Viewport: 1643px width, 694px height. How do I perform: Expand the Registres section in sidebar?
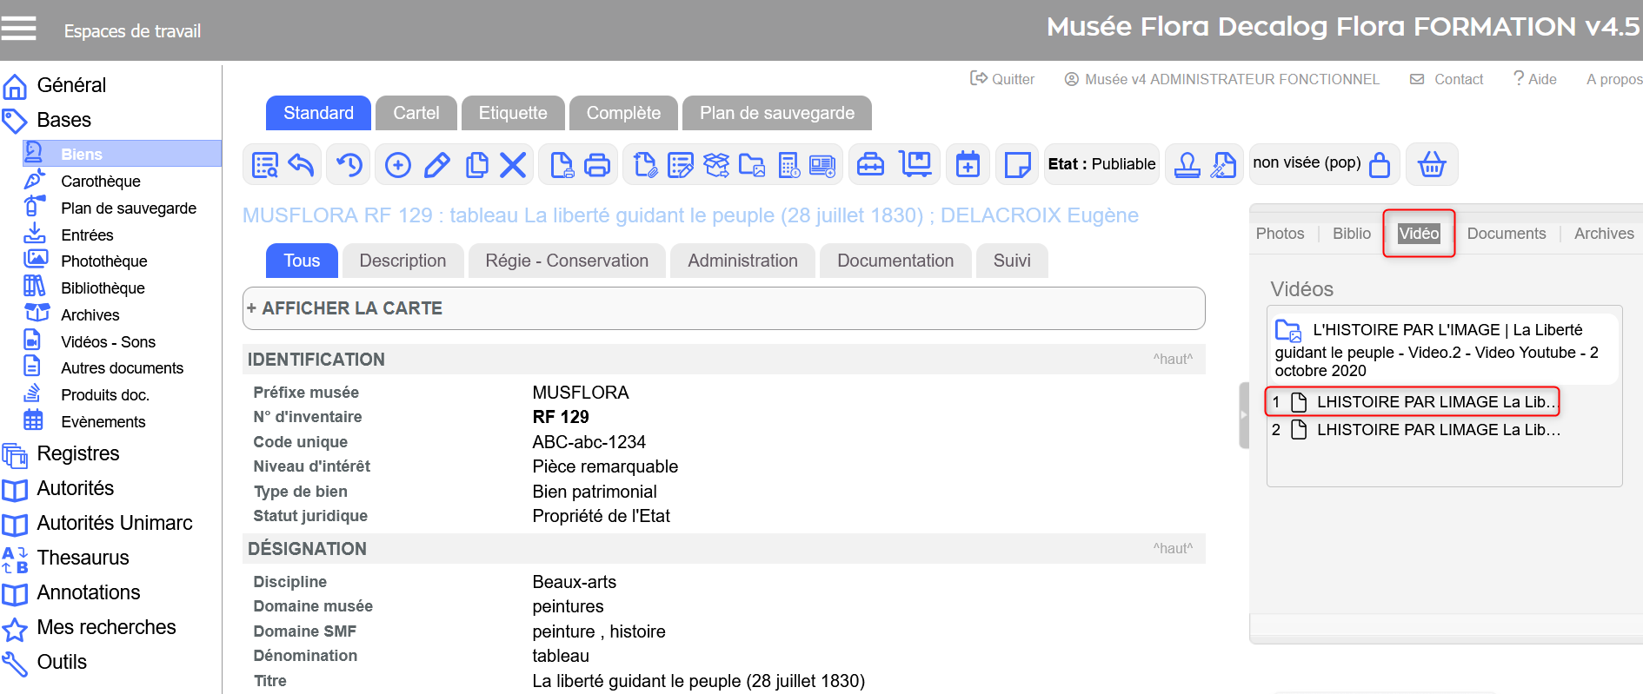78,453
